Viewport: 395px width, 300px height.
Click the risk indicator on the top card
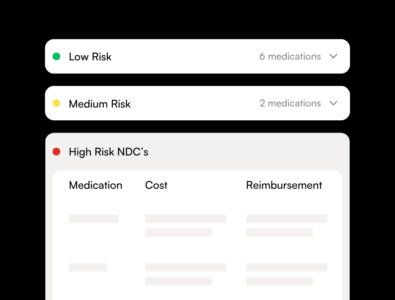tap(56, 56)
